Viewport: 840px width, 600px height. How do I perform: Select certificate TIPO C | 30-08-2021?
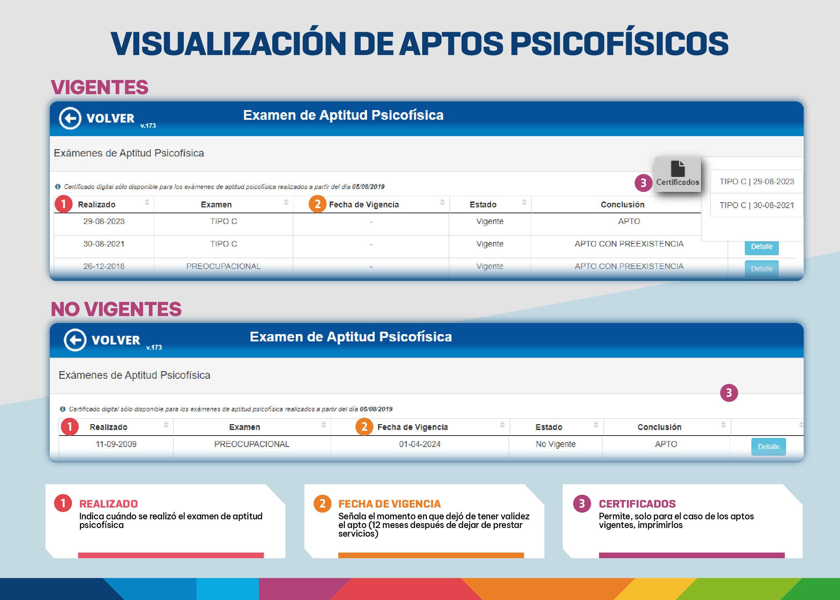pos(757,205)
